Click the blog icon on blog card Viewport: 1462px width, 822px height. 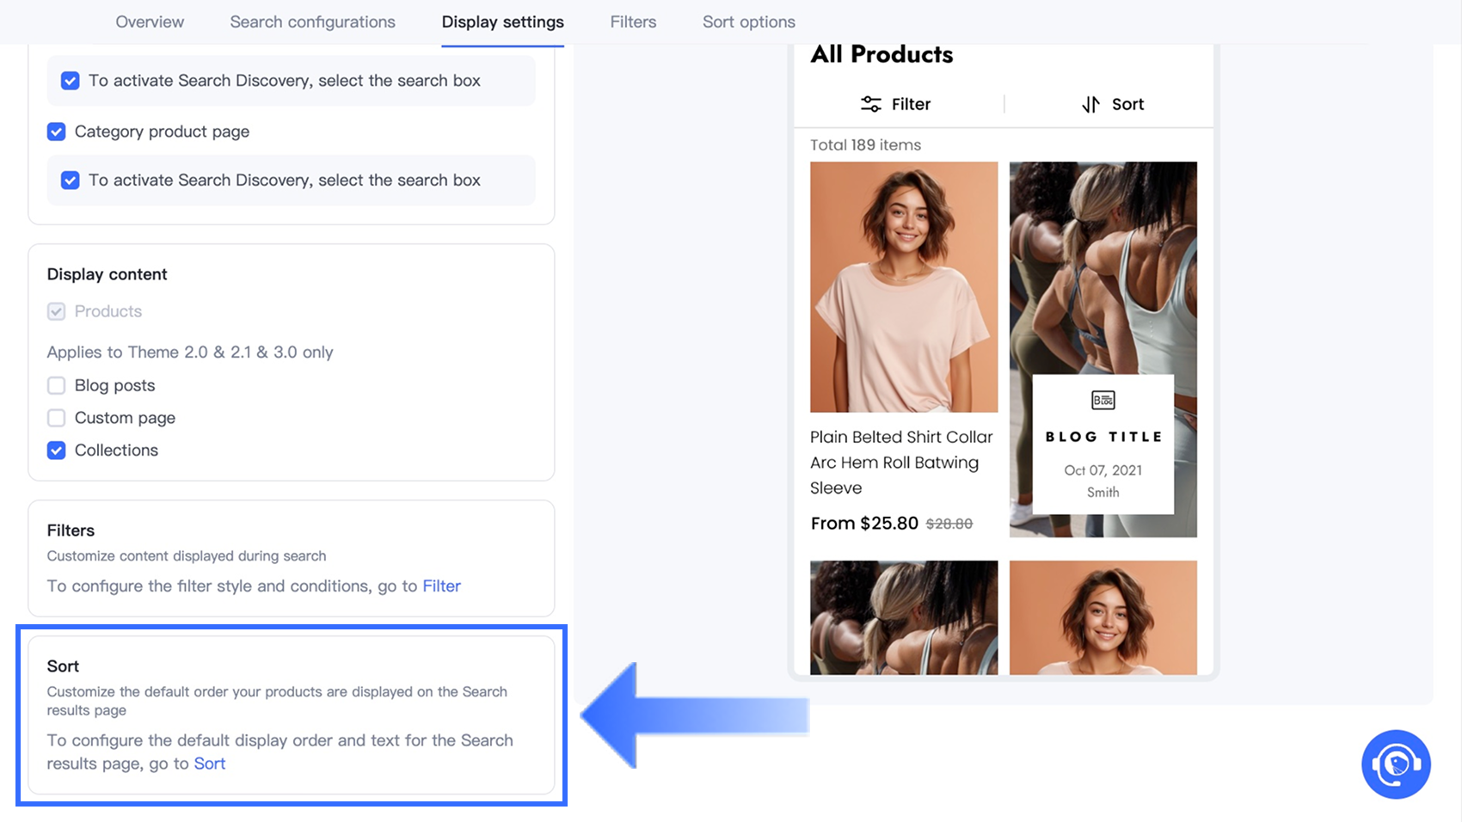(x=1103, y=400)
